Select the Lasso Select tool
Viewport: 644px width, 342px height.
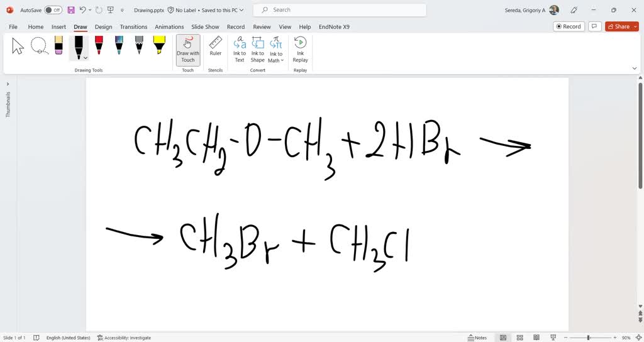tap(39, 45)
